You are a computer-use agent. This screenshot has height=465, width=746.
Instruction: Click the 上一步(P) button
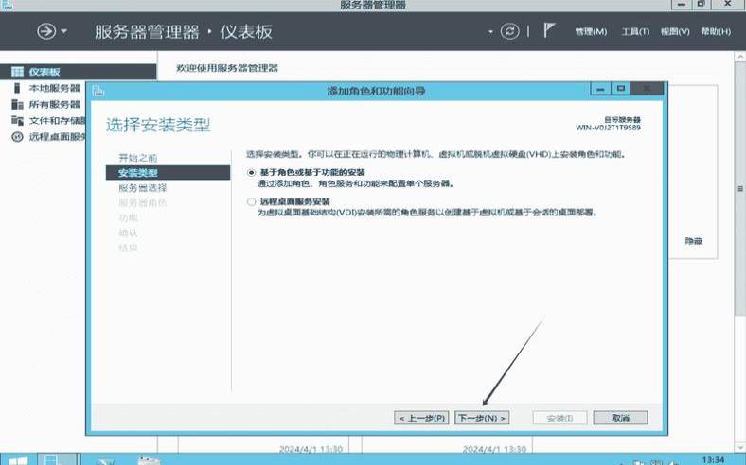pyautogui.click(x=421, y=418)
